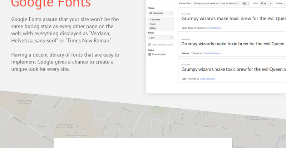
Task: Click the Arlington Way label on the map
Action: [58, 103]
